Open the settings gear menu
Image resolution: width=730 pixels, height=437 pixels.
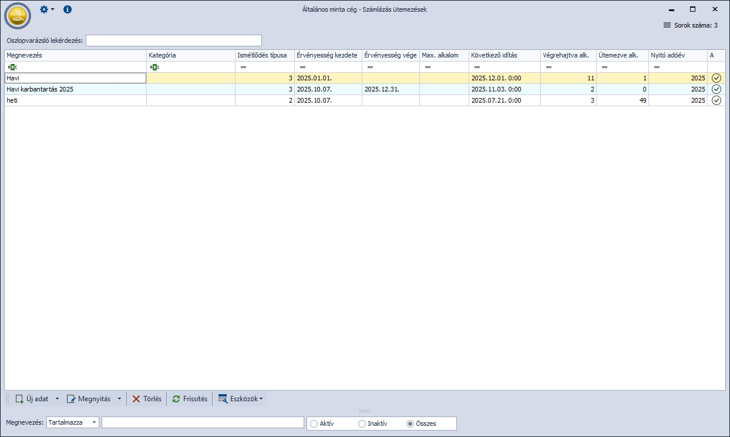(46, 9)
